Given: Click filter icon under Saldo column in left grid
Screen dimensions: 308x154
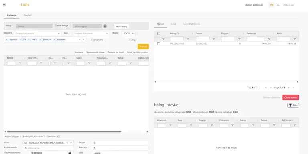Looking at the screenshot, I should pyautogui.click(x=89, y=63).
